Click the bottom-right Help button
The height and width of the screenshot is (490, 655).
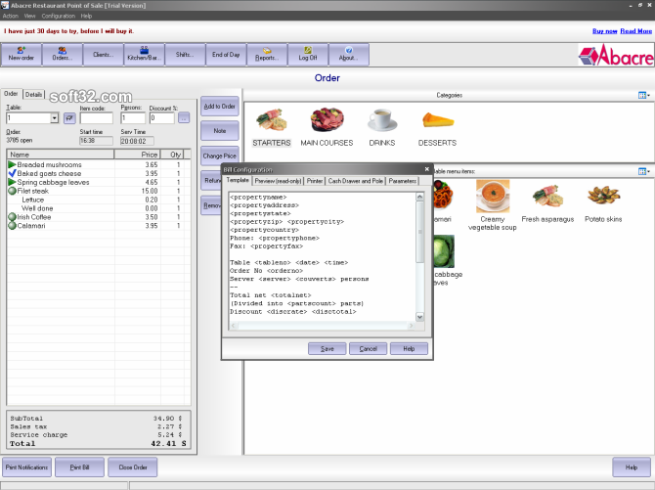pos(632,467)
